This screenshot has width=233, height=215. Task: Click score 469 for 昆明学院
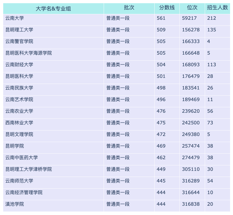point(161,146)
